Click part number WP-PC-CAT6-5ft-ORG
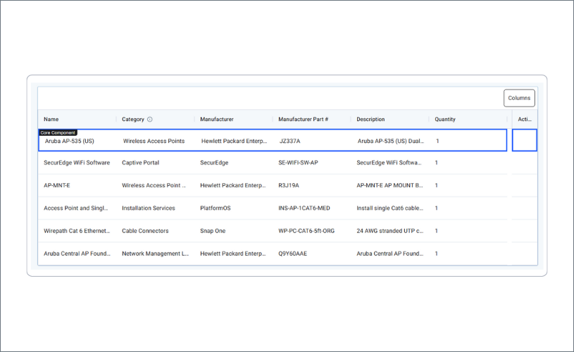The width and height of the screenshot is (574, 352). point(306,230)
